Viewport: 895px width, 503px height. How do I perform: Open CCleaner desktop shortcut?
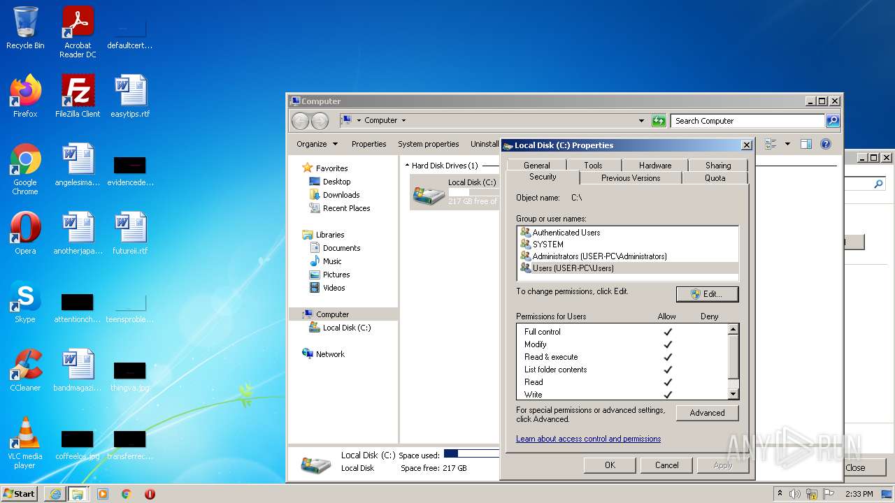(x=25, y=370)
